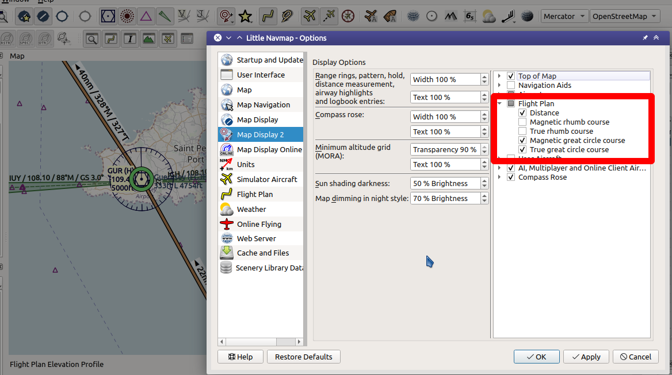Collapse the Flight Plan tree node
The image size is (672, 375).
[499, 103]
